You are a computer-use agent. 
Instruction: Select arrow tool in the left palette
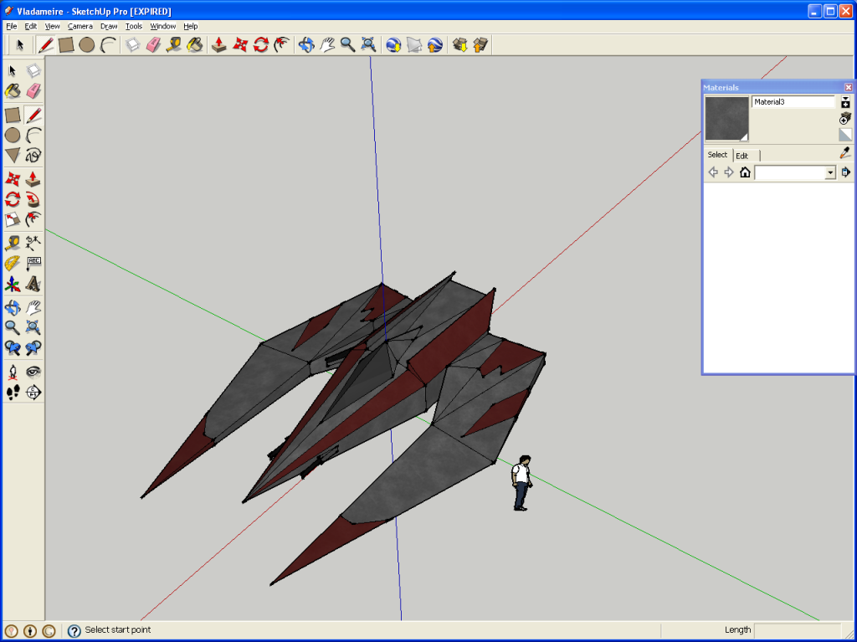coord(13,71)
